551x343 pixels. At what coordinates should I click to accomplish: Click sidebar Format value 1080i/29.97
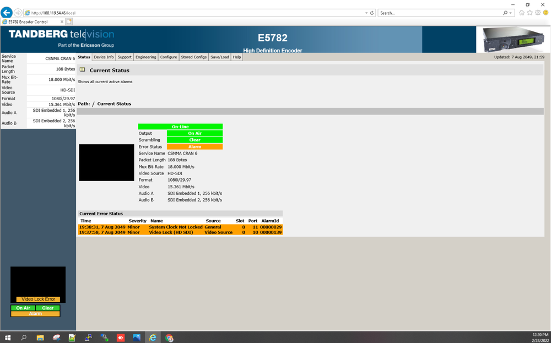coord(63,99)
